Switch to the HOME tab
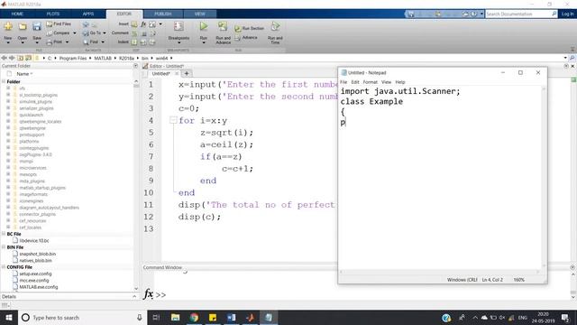The image size is (577, 325). click(x=17, y=14)
